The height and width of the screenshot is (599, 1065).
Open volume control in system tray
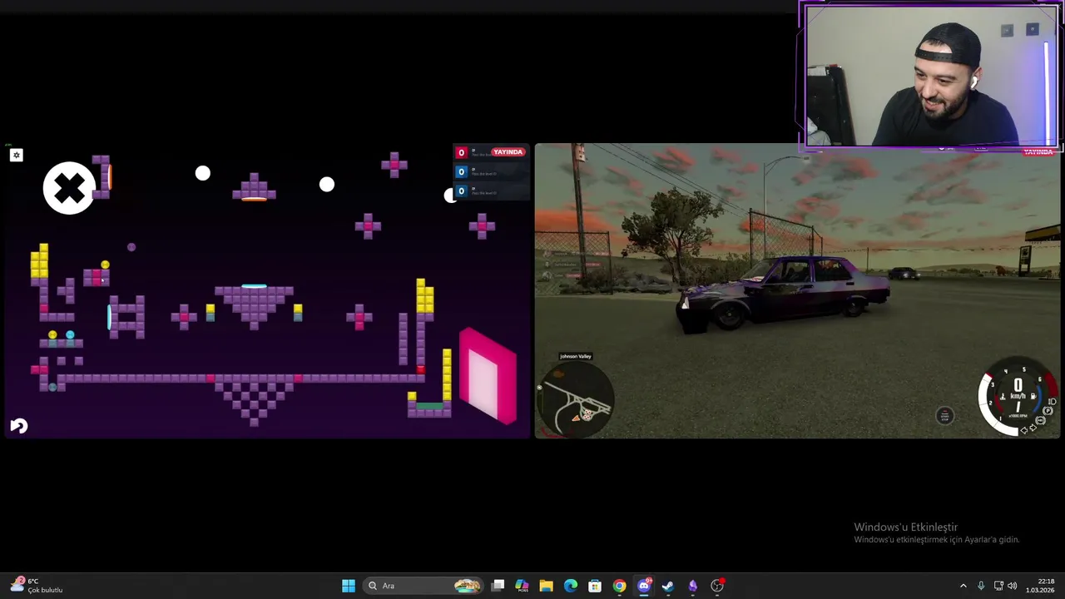click(1013, 586)
